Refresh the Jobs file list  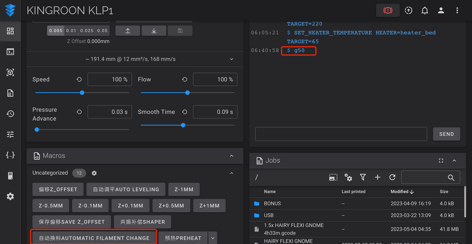pos(392,177)
